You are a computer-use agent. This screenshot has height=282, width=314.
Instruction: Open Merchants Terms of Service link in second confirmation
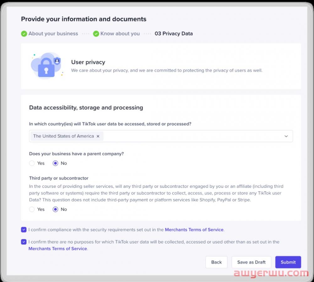(57, 249)
